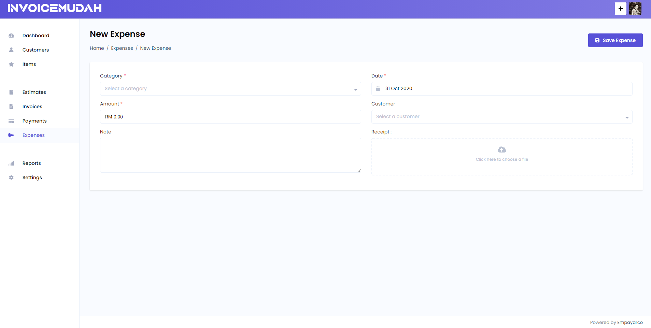Click the Dashboard gauge icon

point(11,35)
